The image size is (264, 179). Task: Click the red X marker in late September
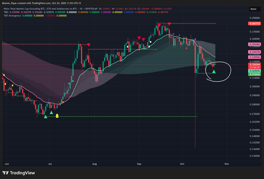pyautogui.click(x=187, y=48)
